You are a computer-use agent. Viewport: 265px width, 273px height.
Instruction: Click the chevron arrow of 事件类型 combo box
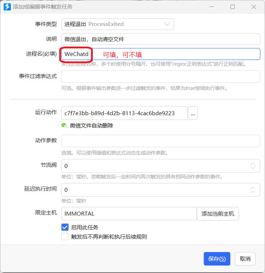(167, 24)
